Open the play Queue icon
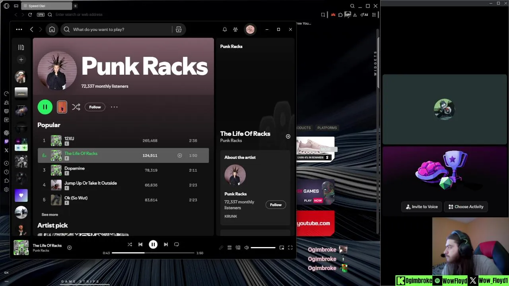Viewport: 509px width, 286px height. [x=229, y=247]
